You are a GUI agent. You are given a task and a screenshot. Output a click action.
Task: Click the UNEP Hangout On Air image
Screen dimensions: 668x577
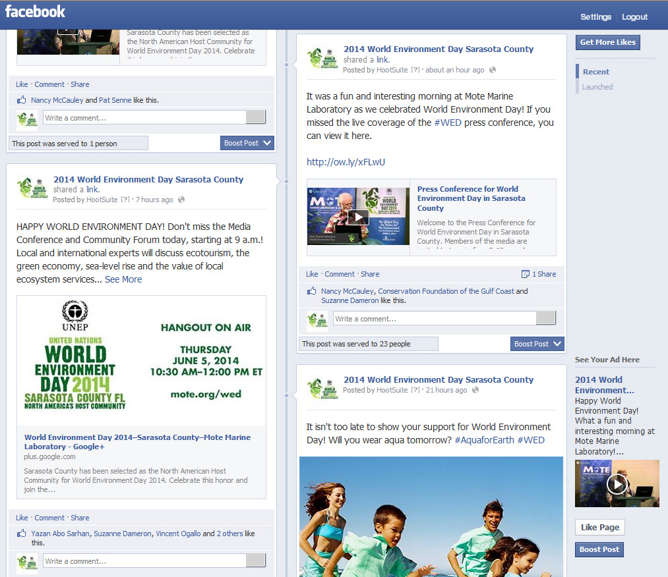click(x=141, y=360)
